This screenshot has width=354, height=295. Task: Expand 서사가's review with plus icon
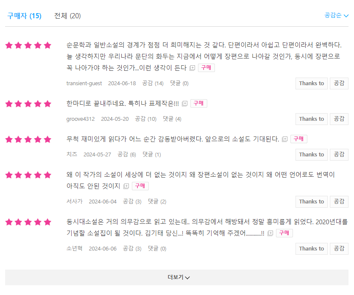[x=126, y=186]
